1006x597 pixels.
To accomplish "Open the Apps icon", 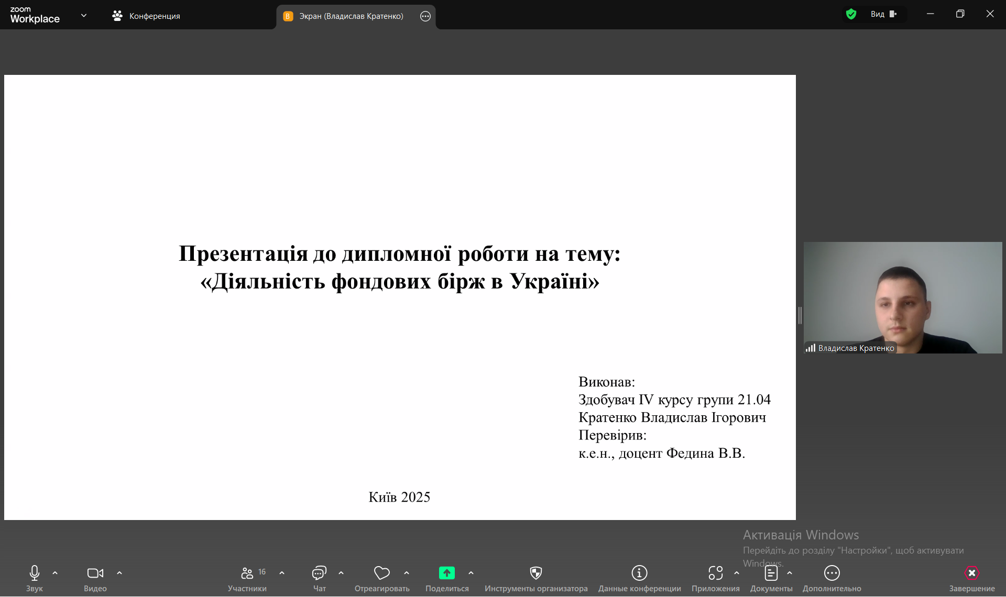I will pos(715,573).
